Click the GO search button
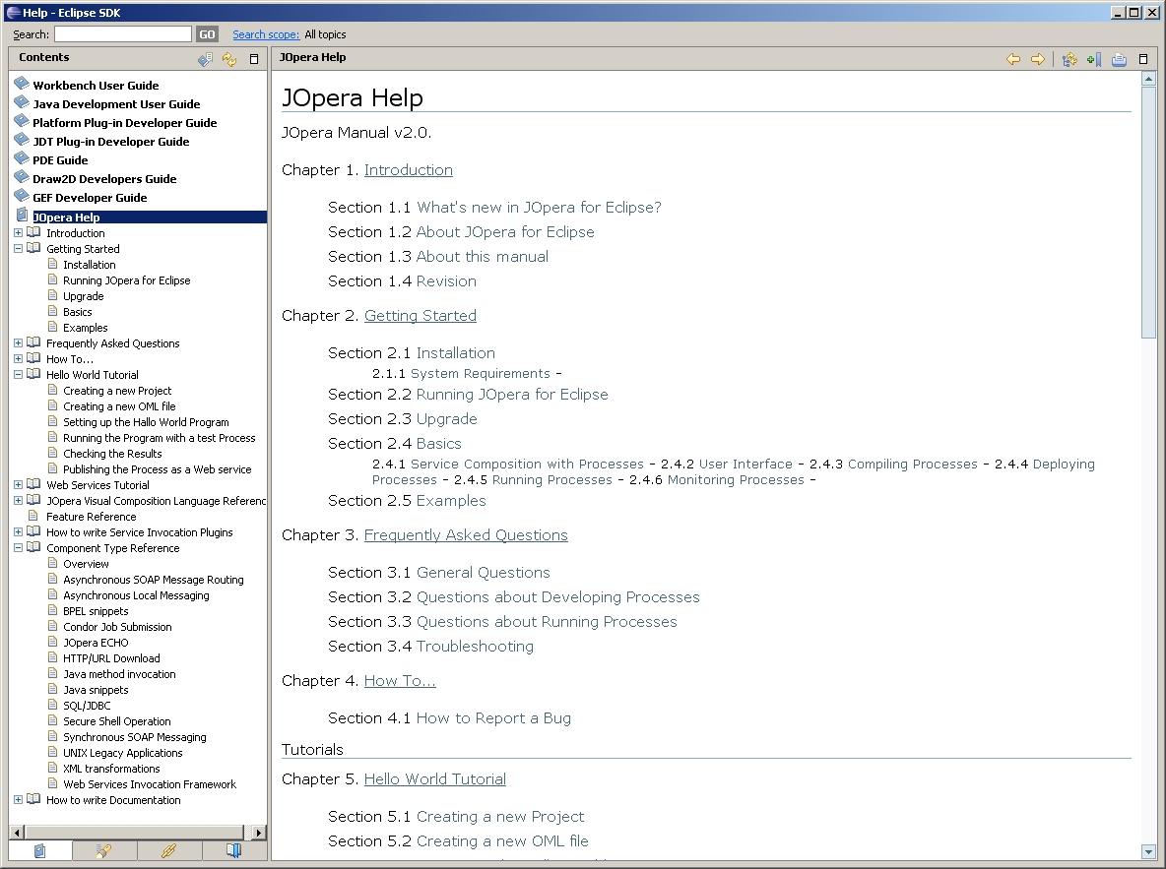Image resolution: width=1166 pixels, height=869 pixels. click(x=207, y=34)
